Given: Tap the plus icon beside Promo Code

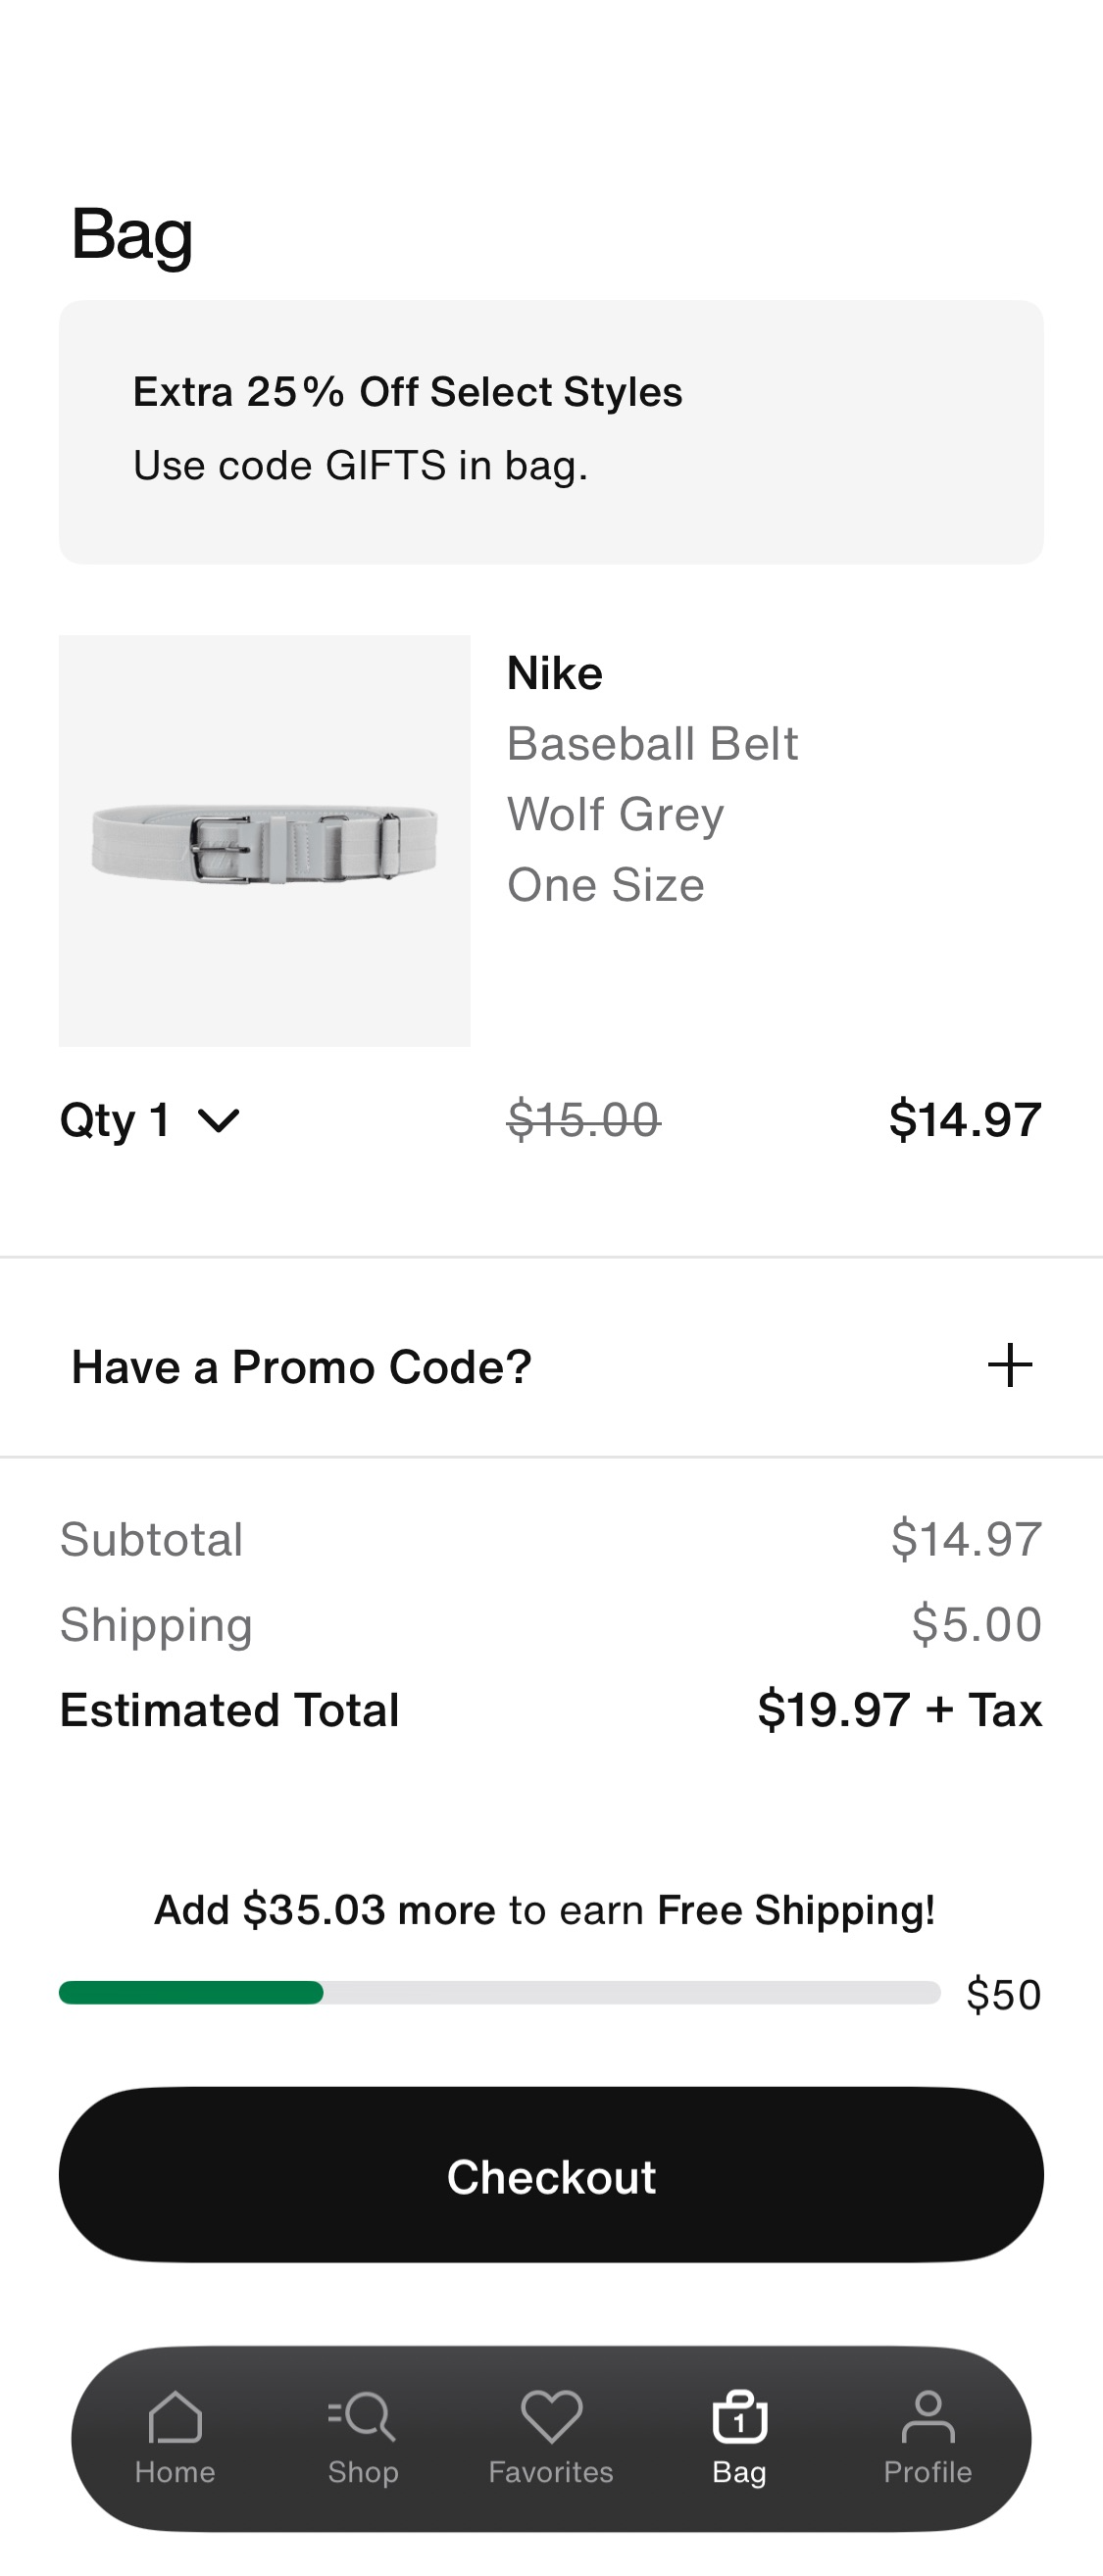Looking at the screenshot, I should click(x=1009, y=1366).
